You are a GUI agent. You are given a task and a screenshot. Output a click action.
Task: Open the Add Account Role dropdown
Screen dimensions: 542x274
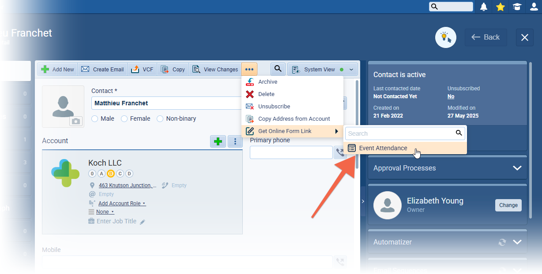122,204
